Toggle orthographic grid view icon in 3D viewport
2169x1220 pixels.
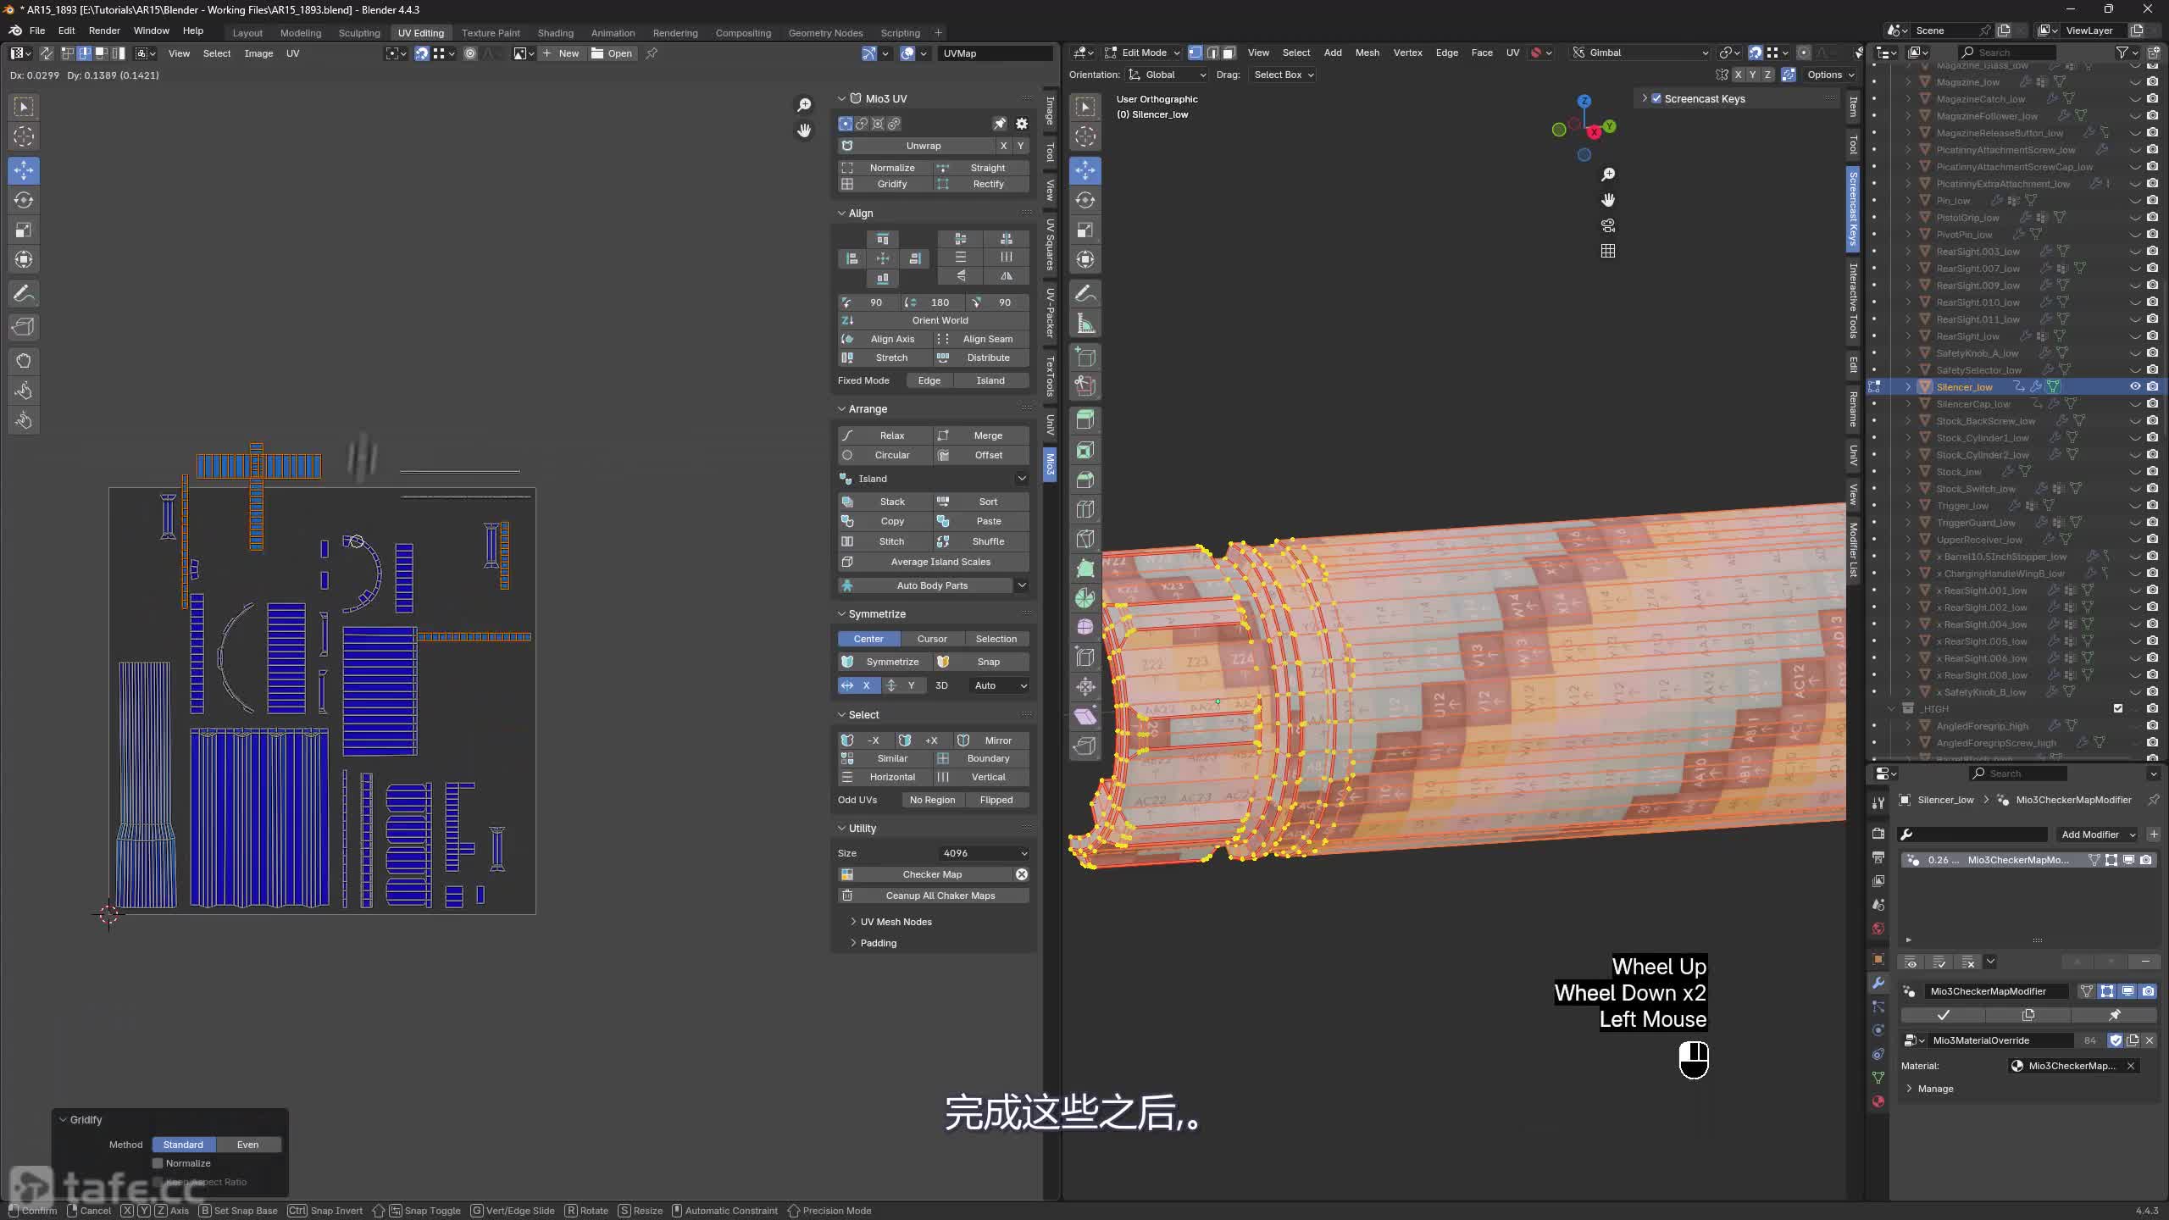coord(1608,251)
